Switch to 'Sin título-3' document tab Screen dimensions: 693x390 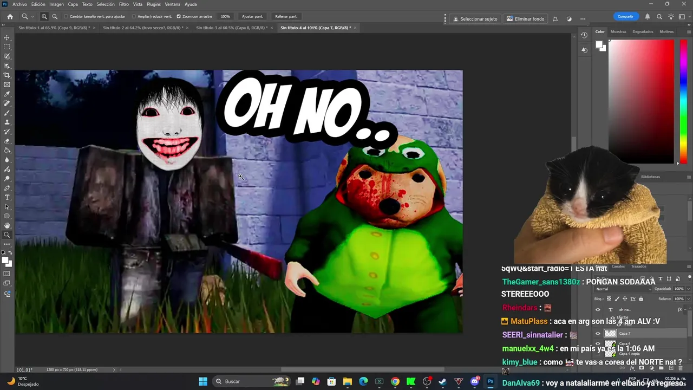[x=232, y=28]
